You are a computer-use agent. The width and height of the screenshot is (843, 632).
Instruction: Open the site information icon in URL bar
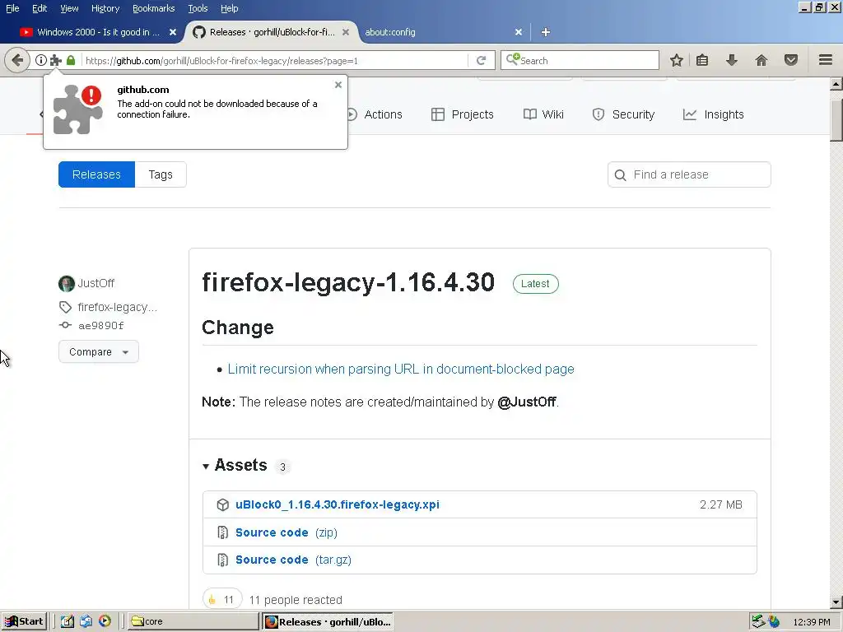(x=41, y=60)
